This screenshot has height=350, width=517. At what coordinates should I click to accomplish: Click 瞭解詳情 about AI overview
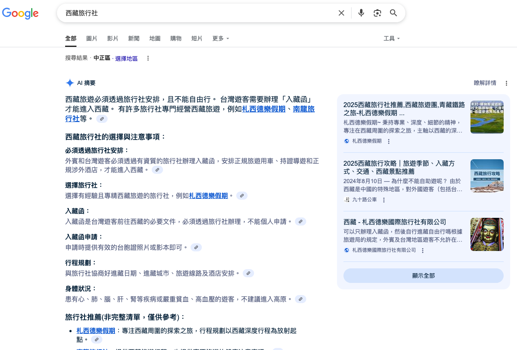coord(485,83)
